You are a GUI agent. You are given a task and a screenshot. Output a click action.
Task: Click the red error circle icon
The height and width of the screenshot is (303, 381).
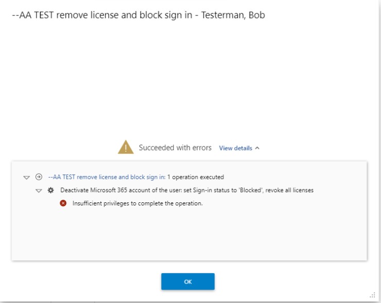(63, 203)
